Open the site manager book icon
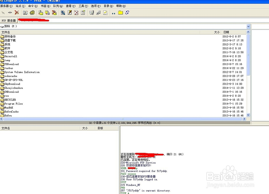 click(x=25, y=13)
